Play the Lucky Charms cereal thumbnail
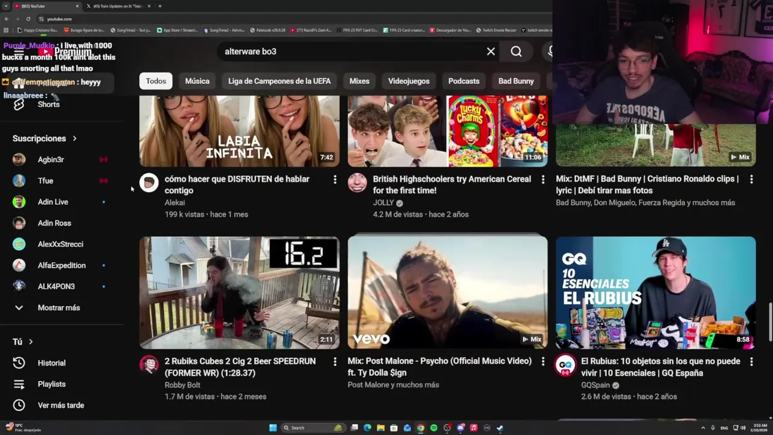This screenshot has height=435, width=773. point(447,131)
